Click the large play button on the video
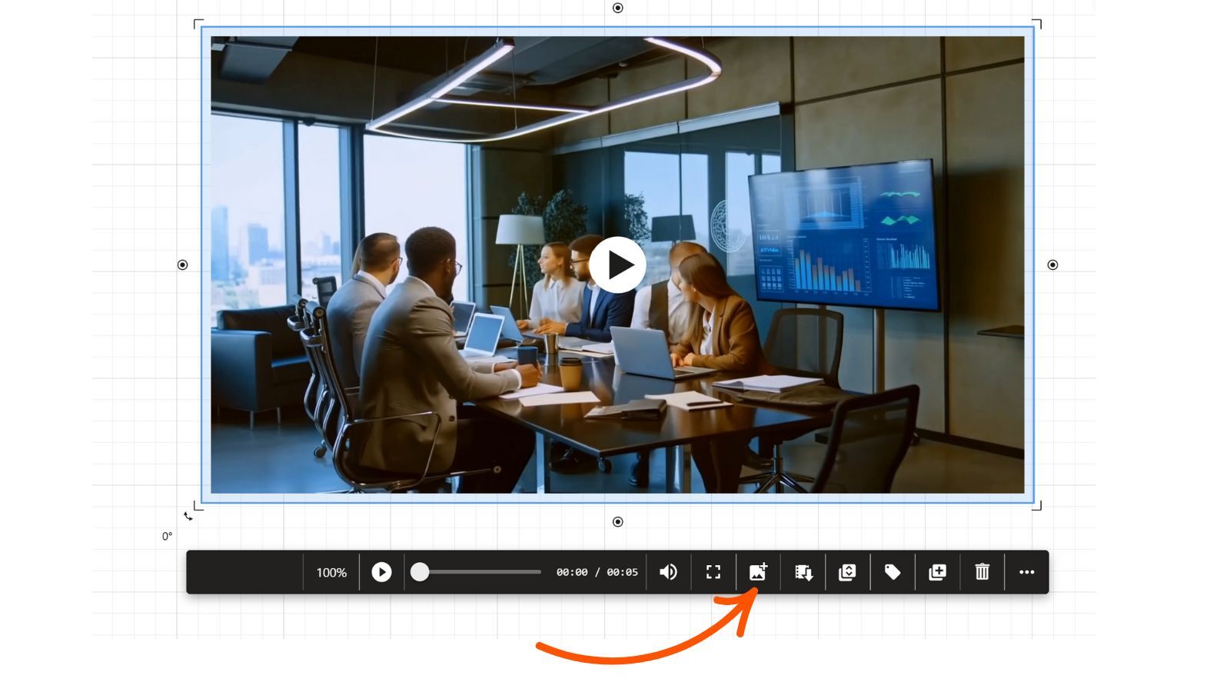 point(617,264)
